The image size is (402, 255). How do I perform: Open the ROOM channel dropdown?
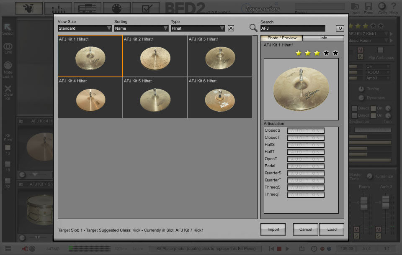(378, 72)
